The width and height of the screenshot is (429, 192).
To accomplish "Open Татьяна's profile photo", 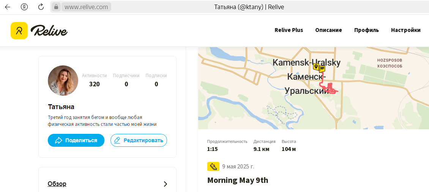I will [x=63, y=81].
